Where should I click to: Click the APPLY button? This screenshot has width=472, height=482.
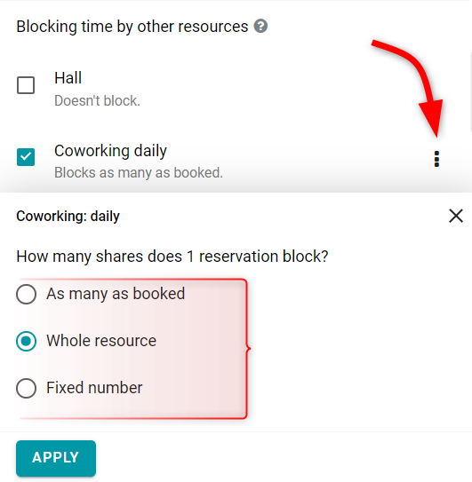pos(56,458)
